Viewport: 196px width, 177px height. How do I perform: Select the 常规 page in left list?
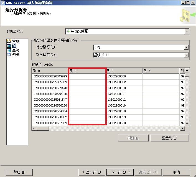(x=15, y=41)
